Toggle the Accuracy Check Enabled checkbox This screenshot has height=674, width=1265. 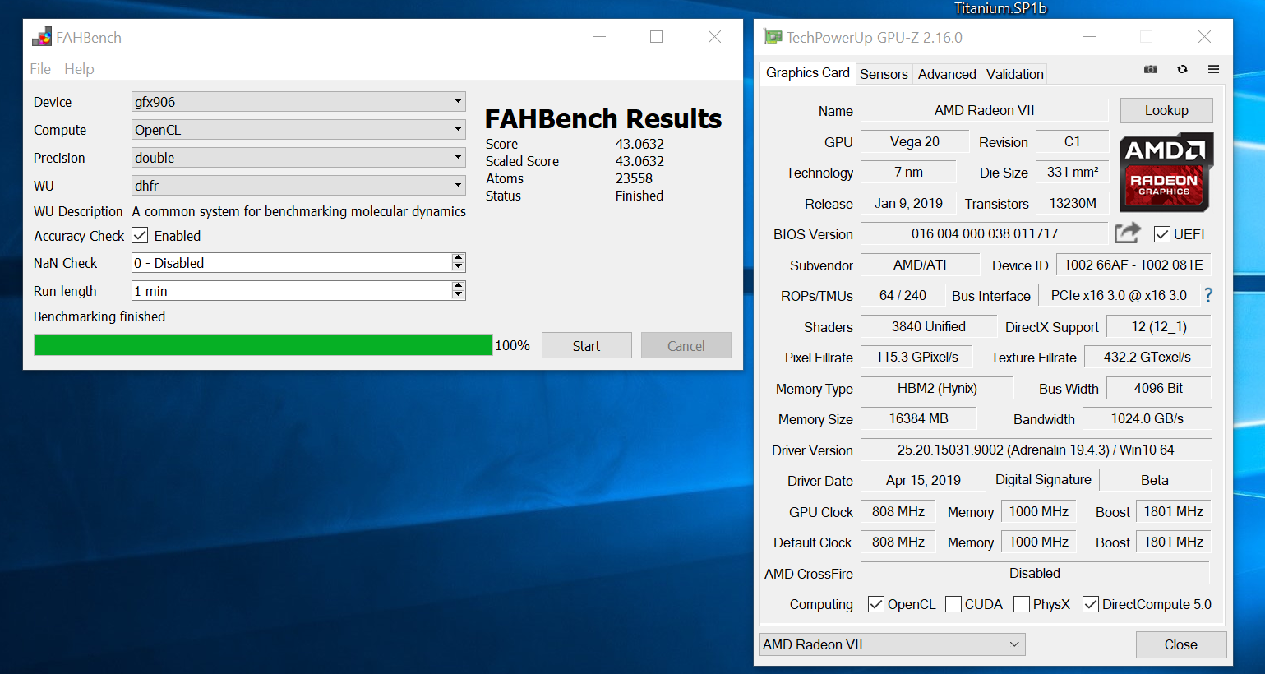(x=140, y=236)
